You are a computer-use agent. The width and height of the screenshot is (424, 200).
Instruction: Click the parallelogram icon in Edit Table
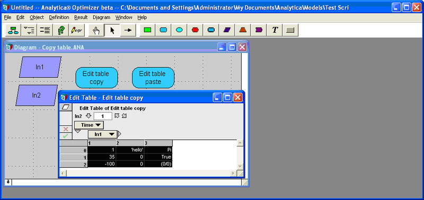coord(66,107)
